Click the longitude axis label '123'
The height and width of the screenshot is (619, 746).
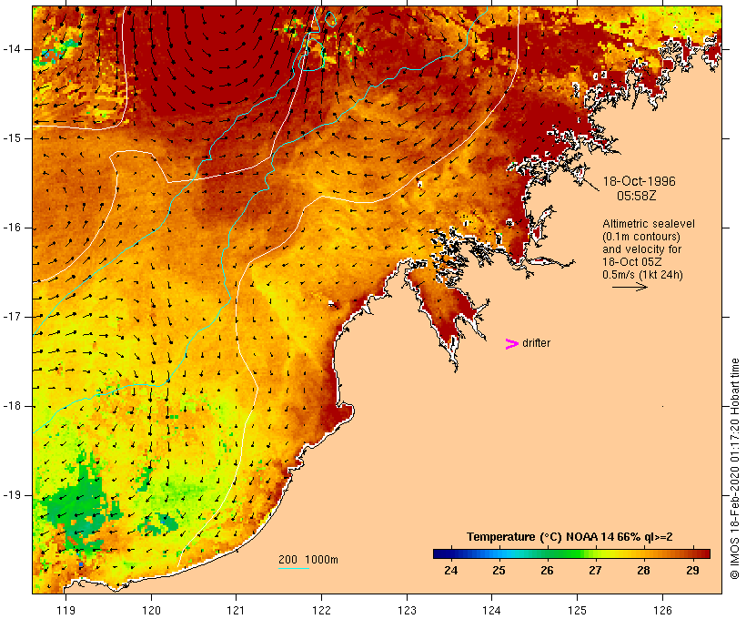pyautogui.click(x=407, y=610)
